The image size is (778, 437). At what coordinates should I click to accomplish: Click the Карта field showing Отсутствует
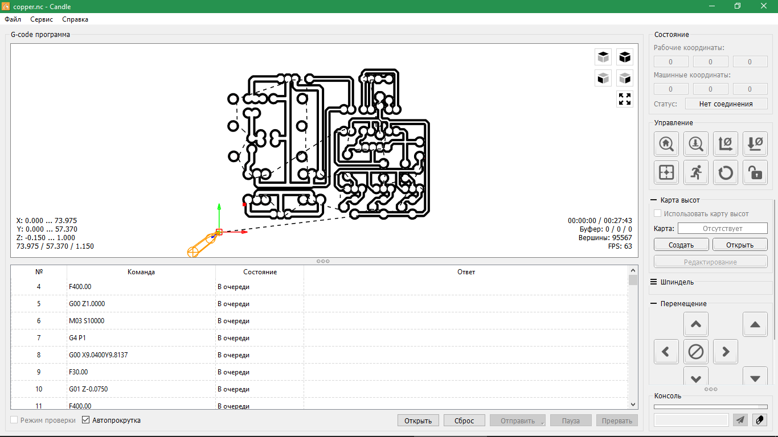723,228
